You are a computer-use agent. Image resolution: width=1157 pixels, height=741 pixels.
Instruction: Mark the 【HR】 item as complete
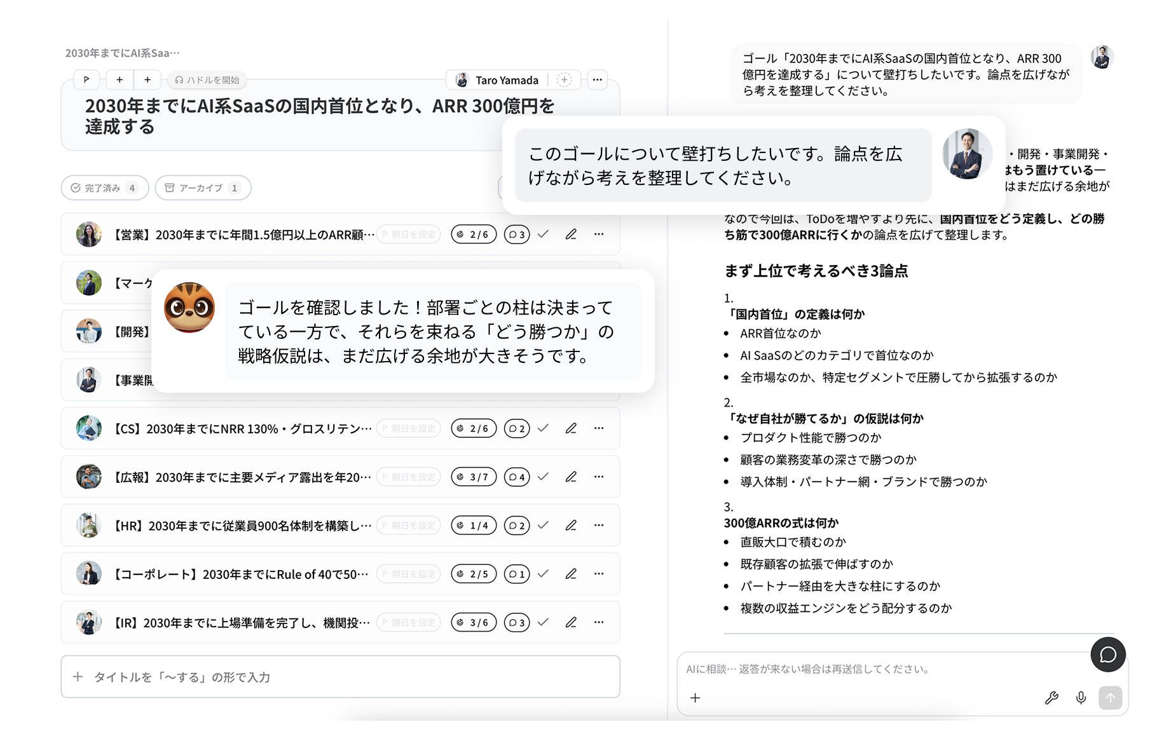pyautogui.click(x=543, y=525)
